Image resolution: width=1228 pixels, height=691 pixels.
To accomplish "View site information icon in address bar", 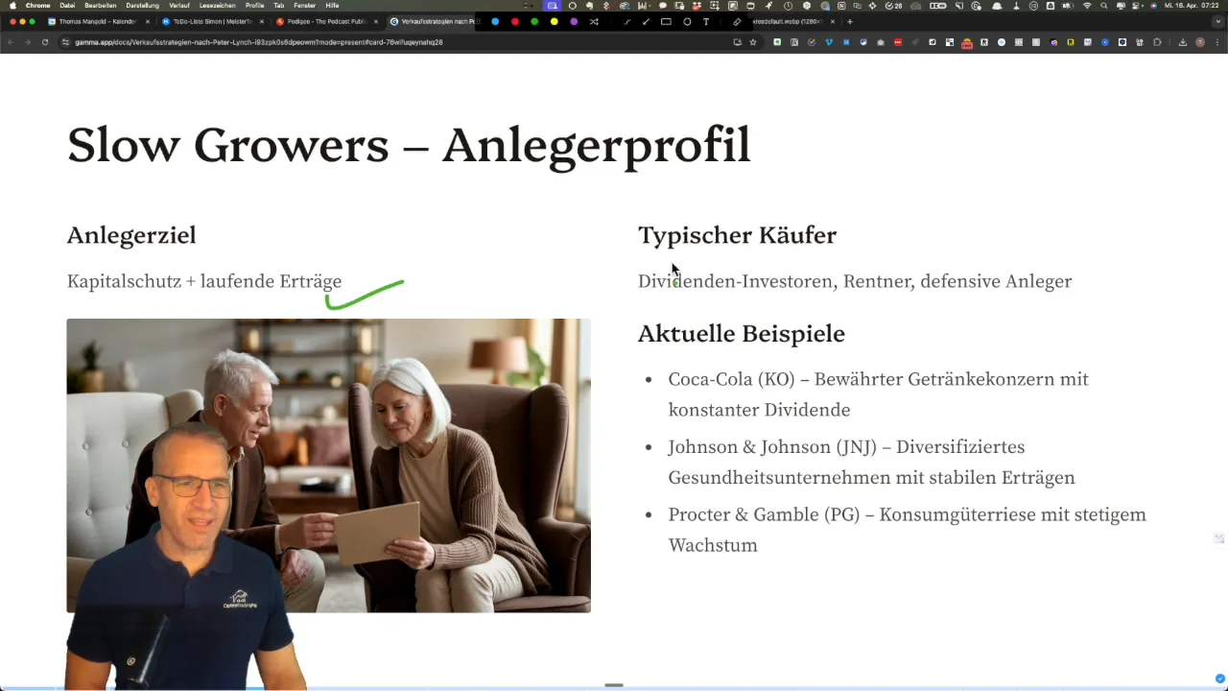I will tap(65, 42).
